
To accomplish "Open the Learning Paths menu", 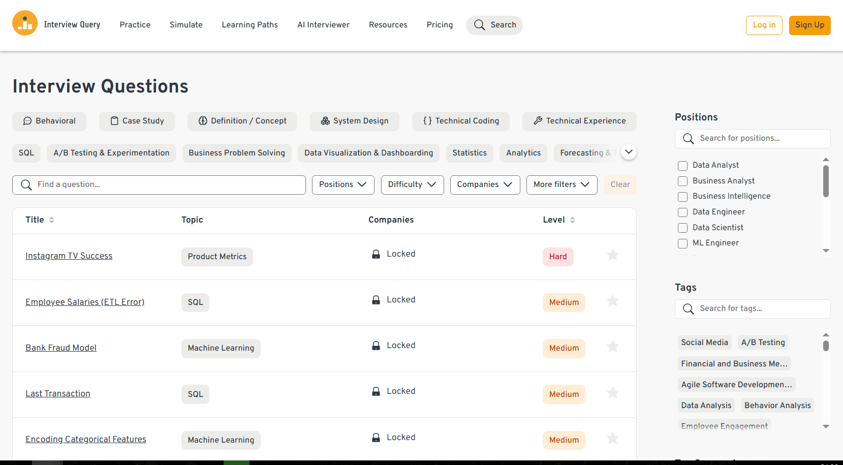I will (x=249, y=25).
